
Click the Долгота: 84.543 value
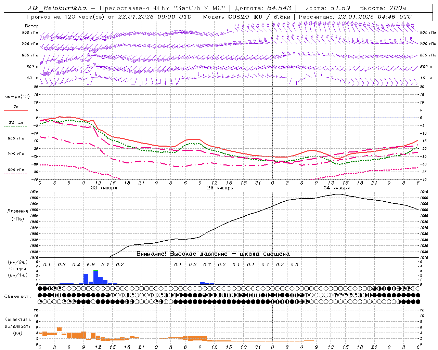point(263,8)
